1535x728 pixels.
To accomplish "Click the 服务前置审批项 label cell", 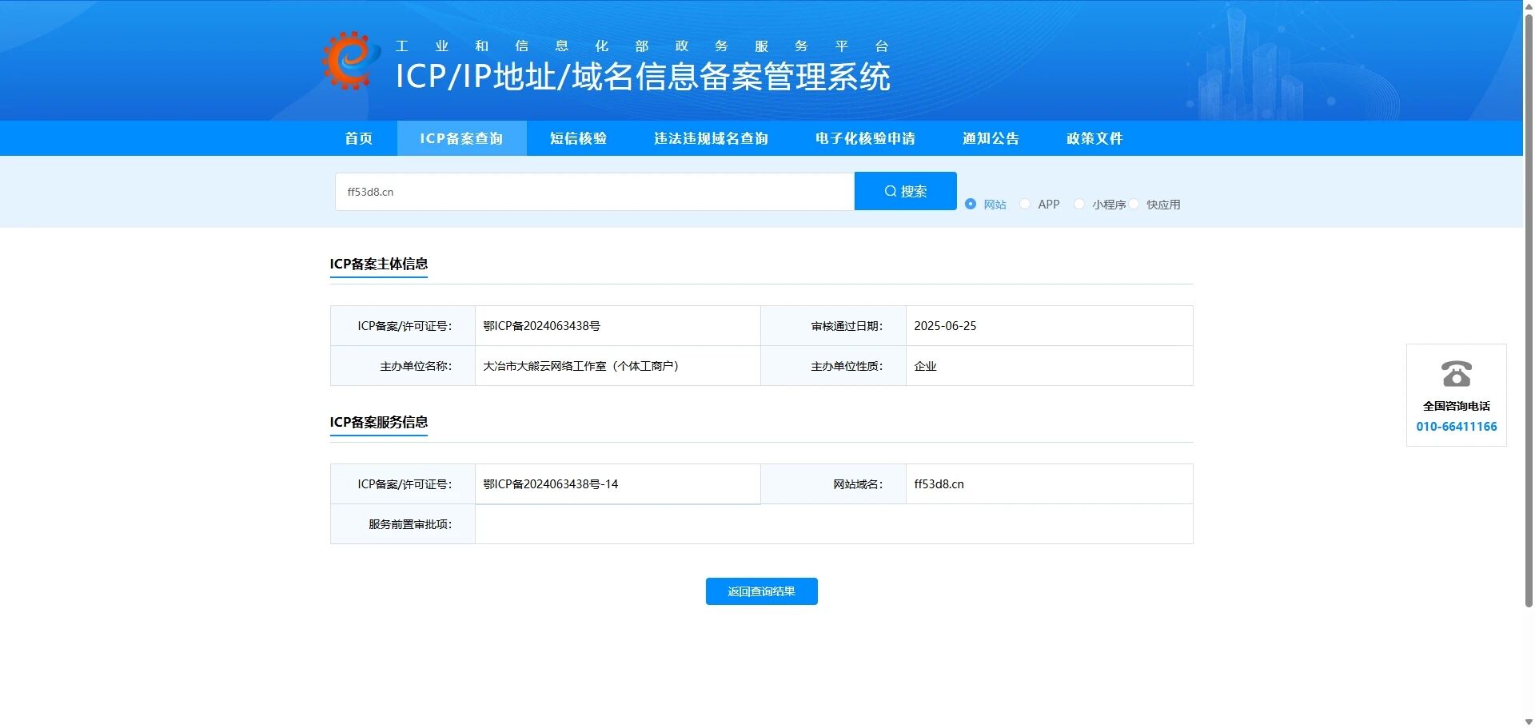I will click(403, 524).
